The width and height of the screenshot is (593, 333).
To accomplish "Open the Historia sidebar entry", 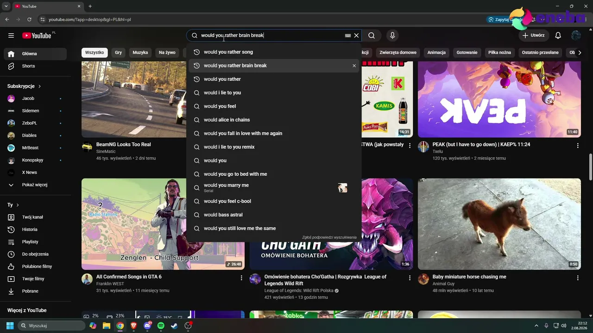I will coord(35,229).
